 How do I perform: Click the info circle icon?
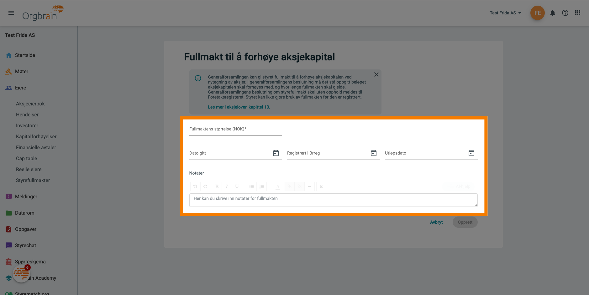[x=198, y=78]
